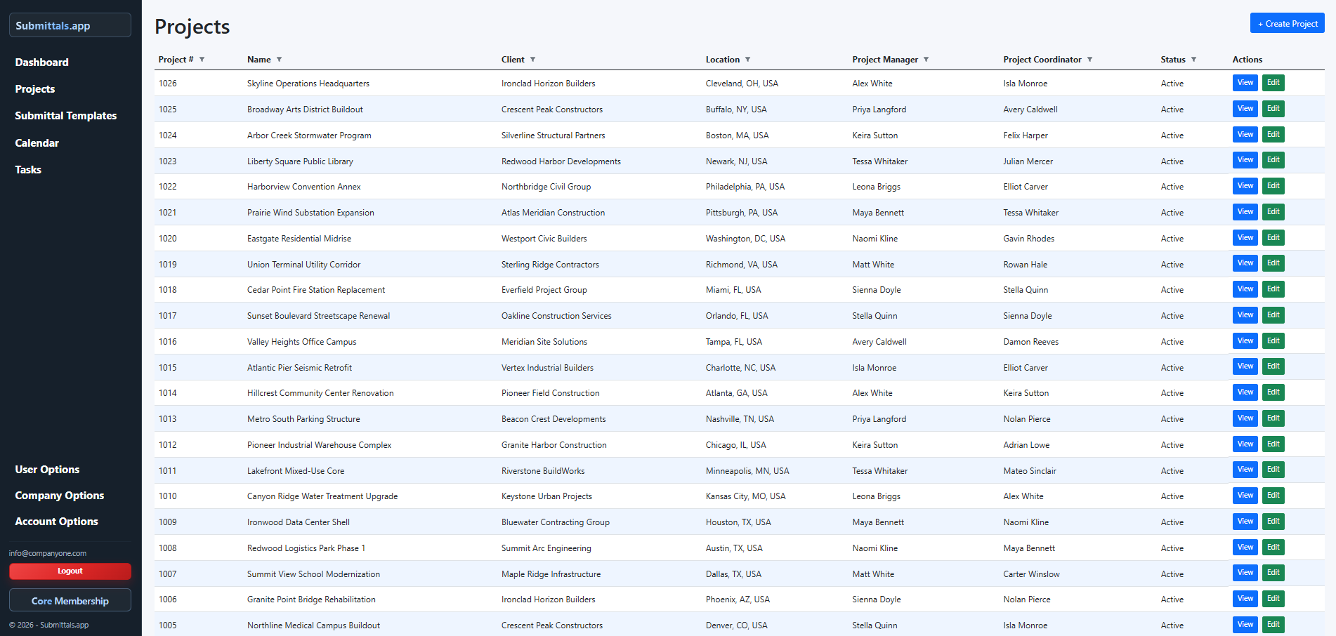Open the Project Manager filter arrow

tap(926, 60)
